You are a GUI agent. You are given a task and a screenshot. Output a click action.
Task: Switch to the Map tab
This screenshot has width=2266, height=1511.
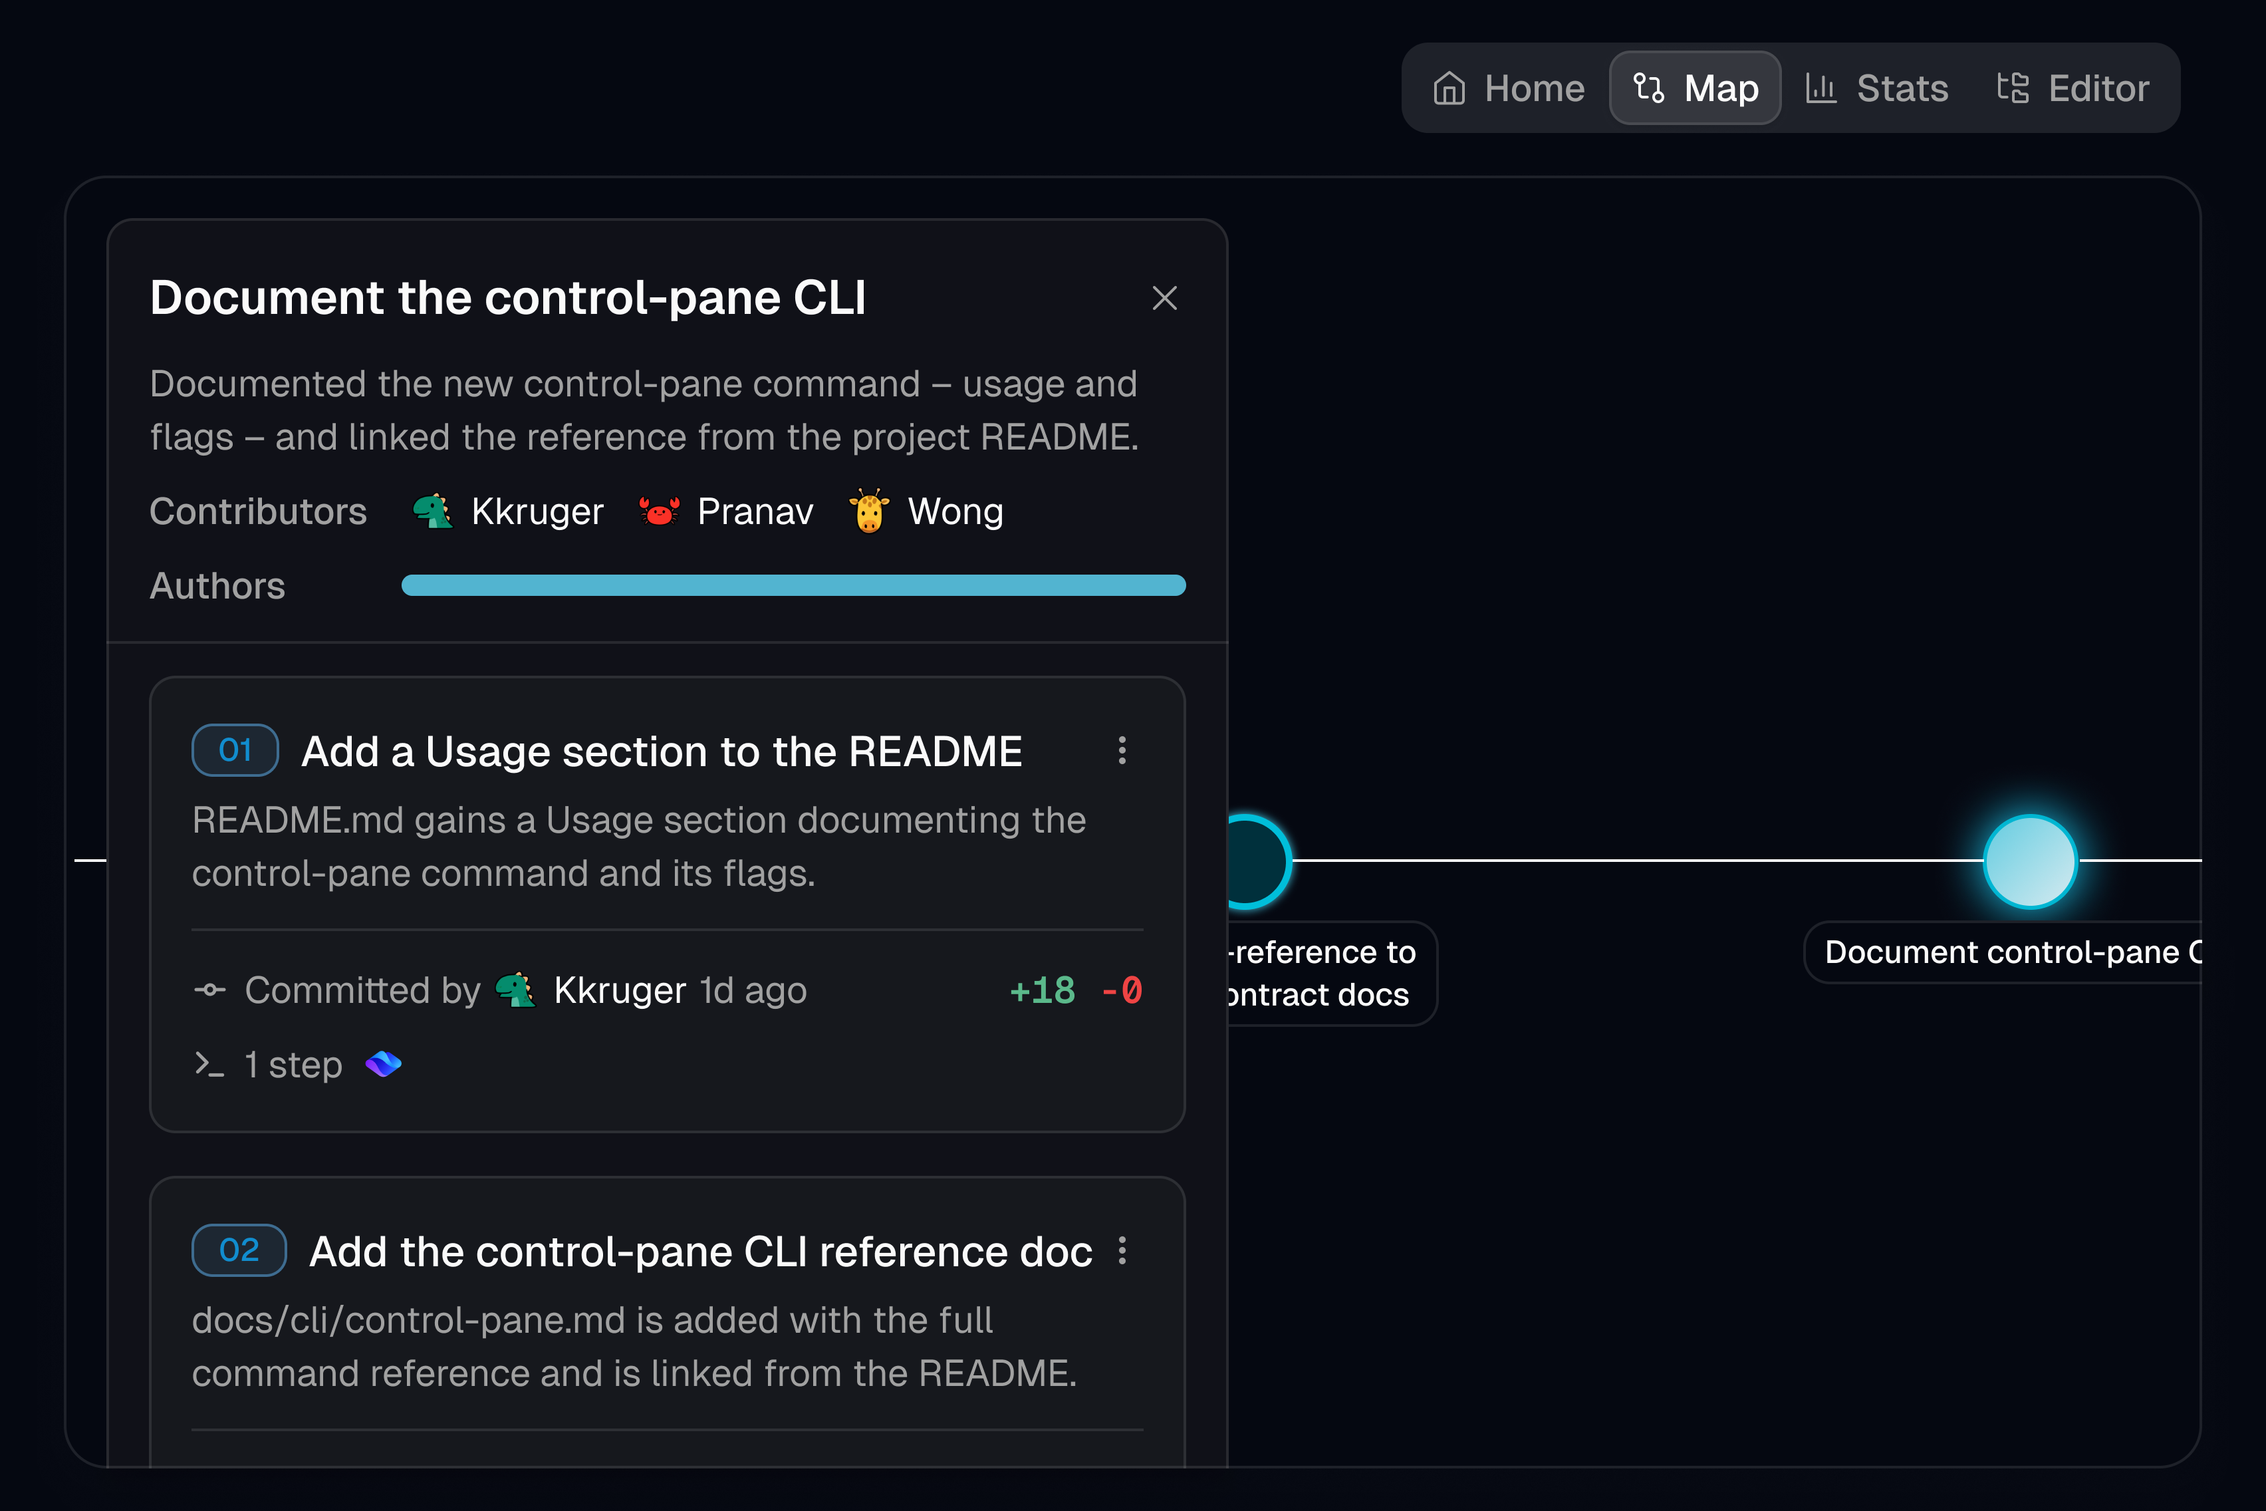[1695, 88]
